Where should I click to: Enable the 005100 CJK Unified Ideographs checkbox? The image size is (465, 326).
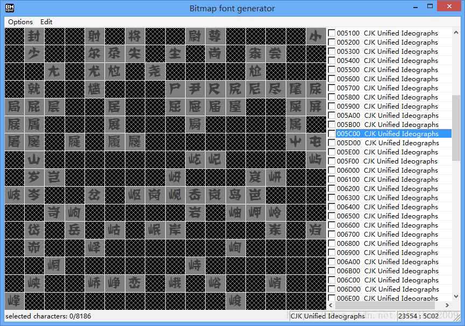coord(332,33)
